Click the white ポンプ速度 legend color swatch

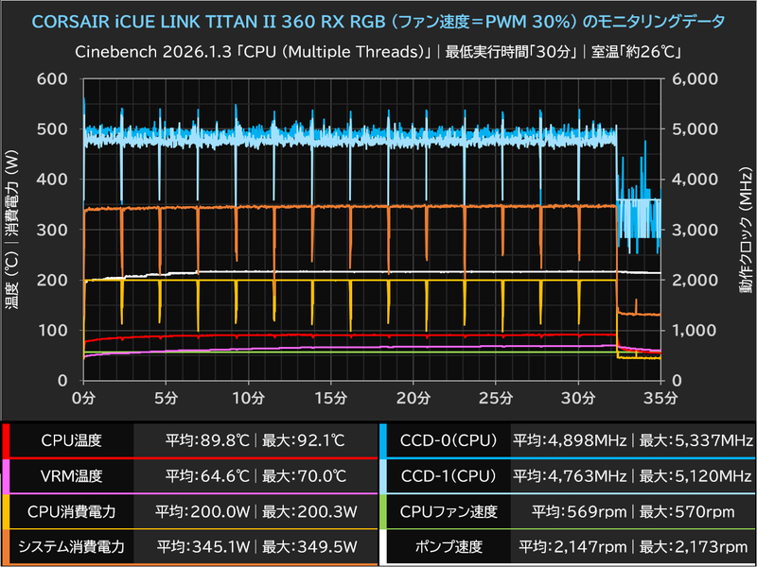pos(383,547)
